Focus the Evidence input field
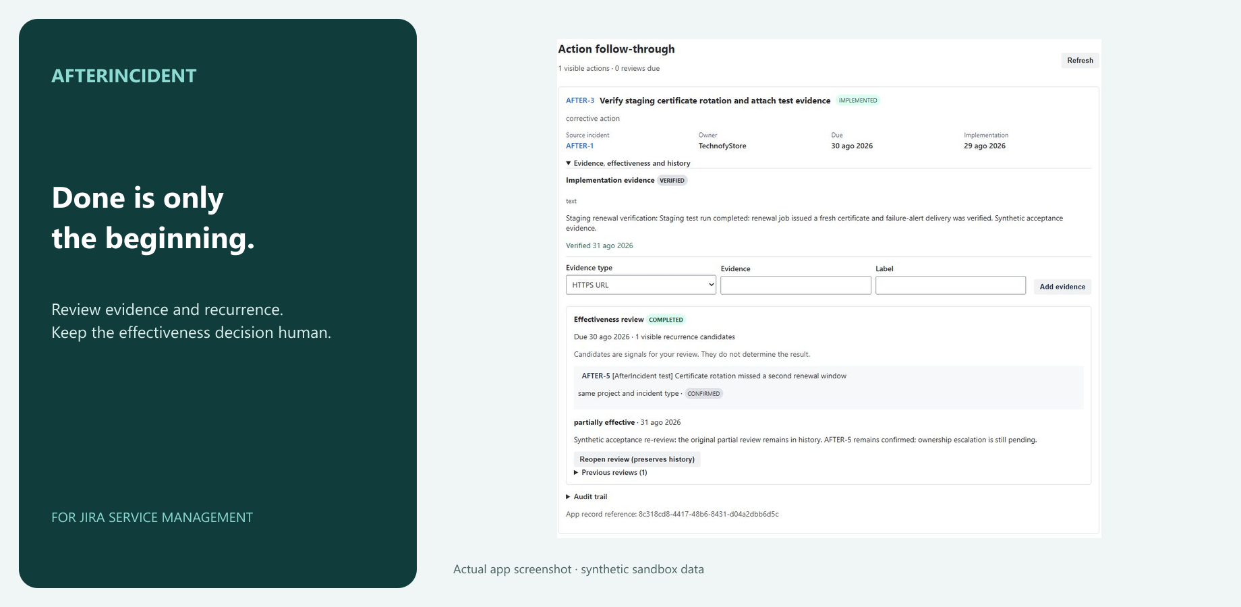The height and width of the screenshot is (607, 1241). 796,285
